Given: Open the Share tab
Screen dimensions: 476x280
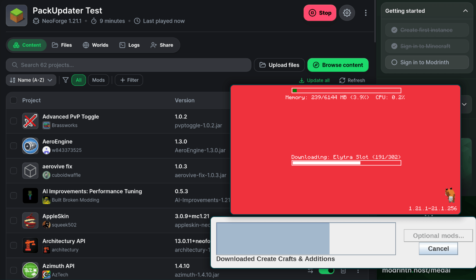Looking at the screenshot, I should pyautogui.click(x=162, y=45).
